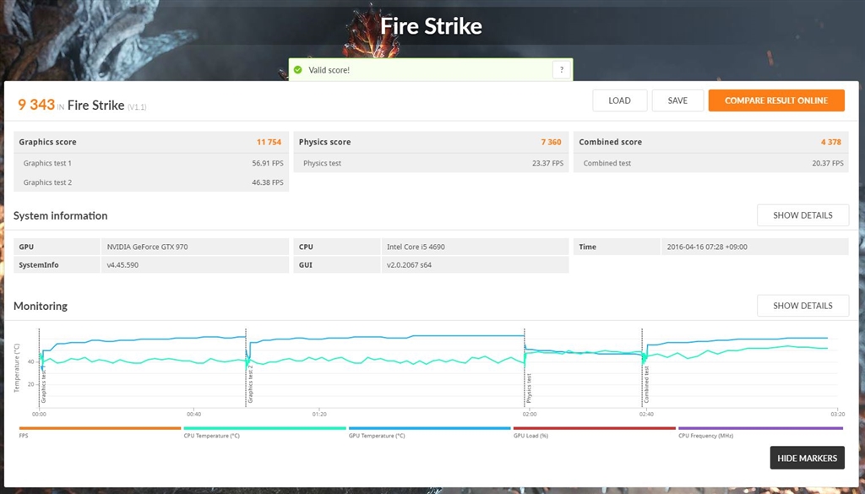
Task: Click the red GPU Load color bar
Action: coord(594,428)
